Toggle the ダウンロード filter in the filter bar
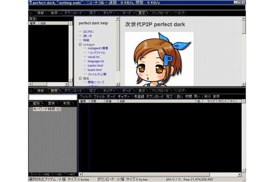This screenshot has width=274, height=182. (x=155, y=97)
